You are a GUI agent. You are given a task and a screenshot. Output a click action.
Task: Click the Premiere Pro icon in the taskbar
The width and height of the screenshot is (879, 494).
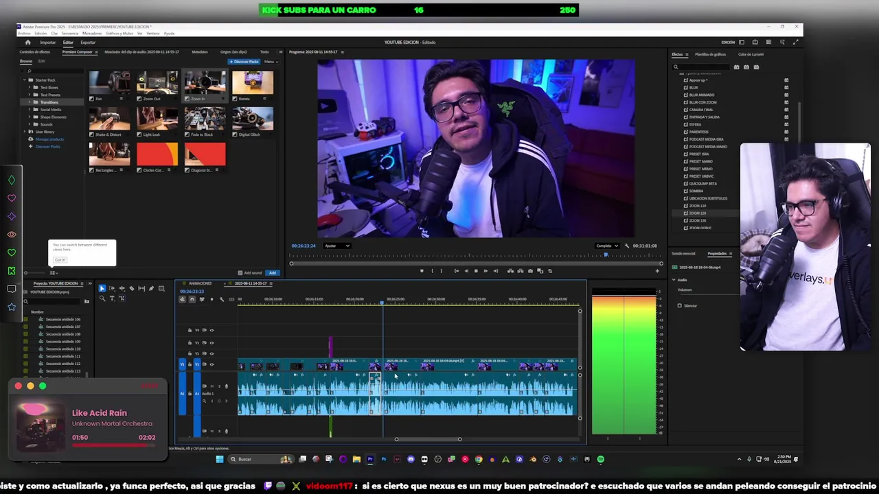click(370, 459)
